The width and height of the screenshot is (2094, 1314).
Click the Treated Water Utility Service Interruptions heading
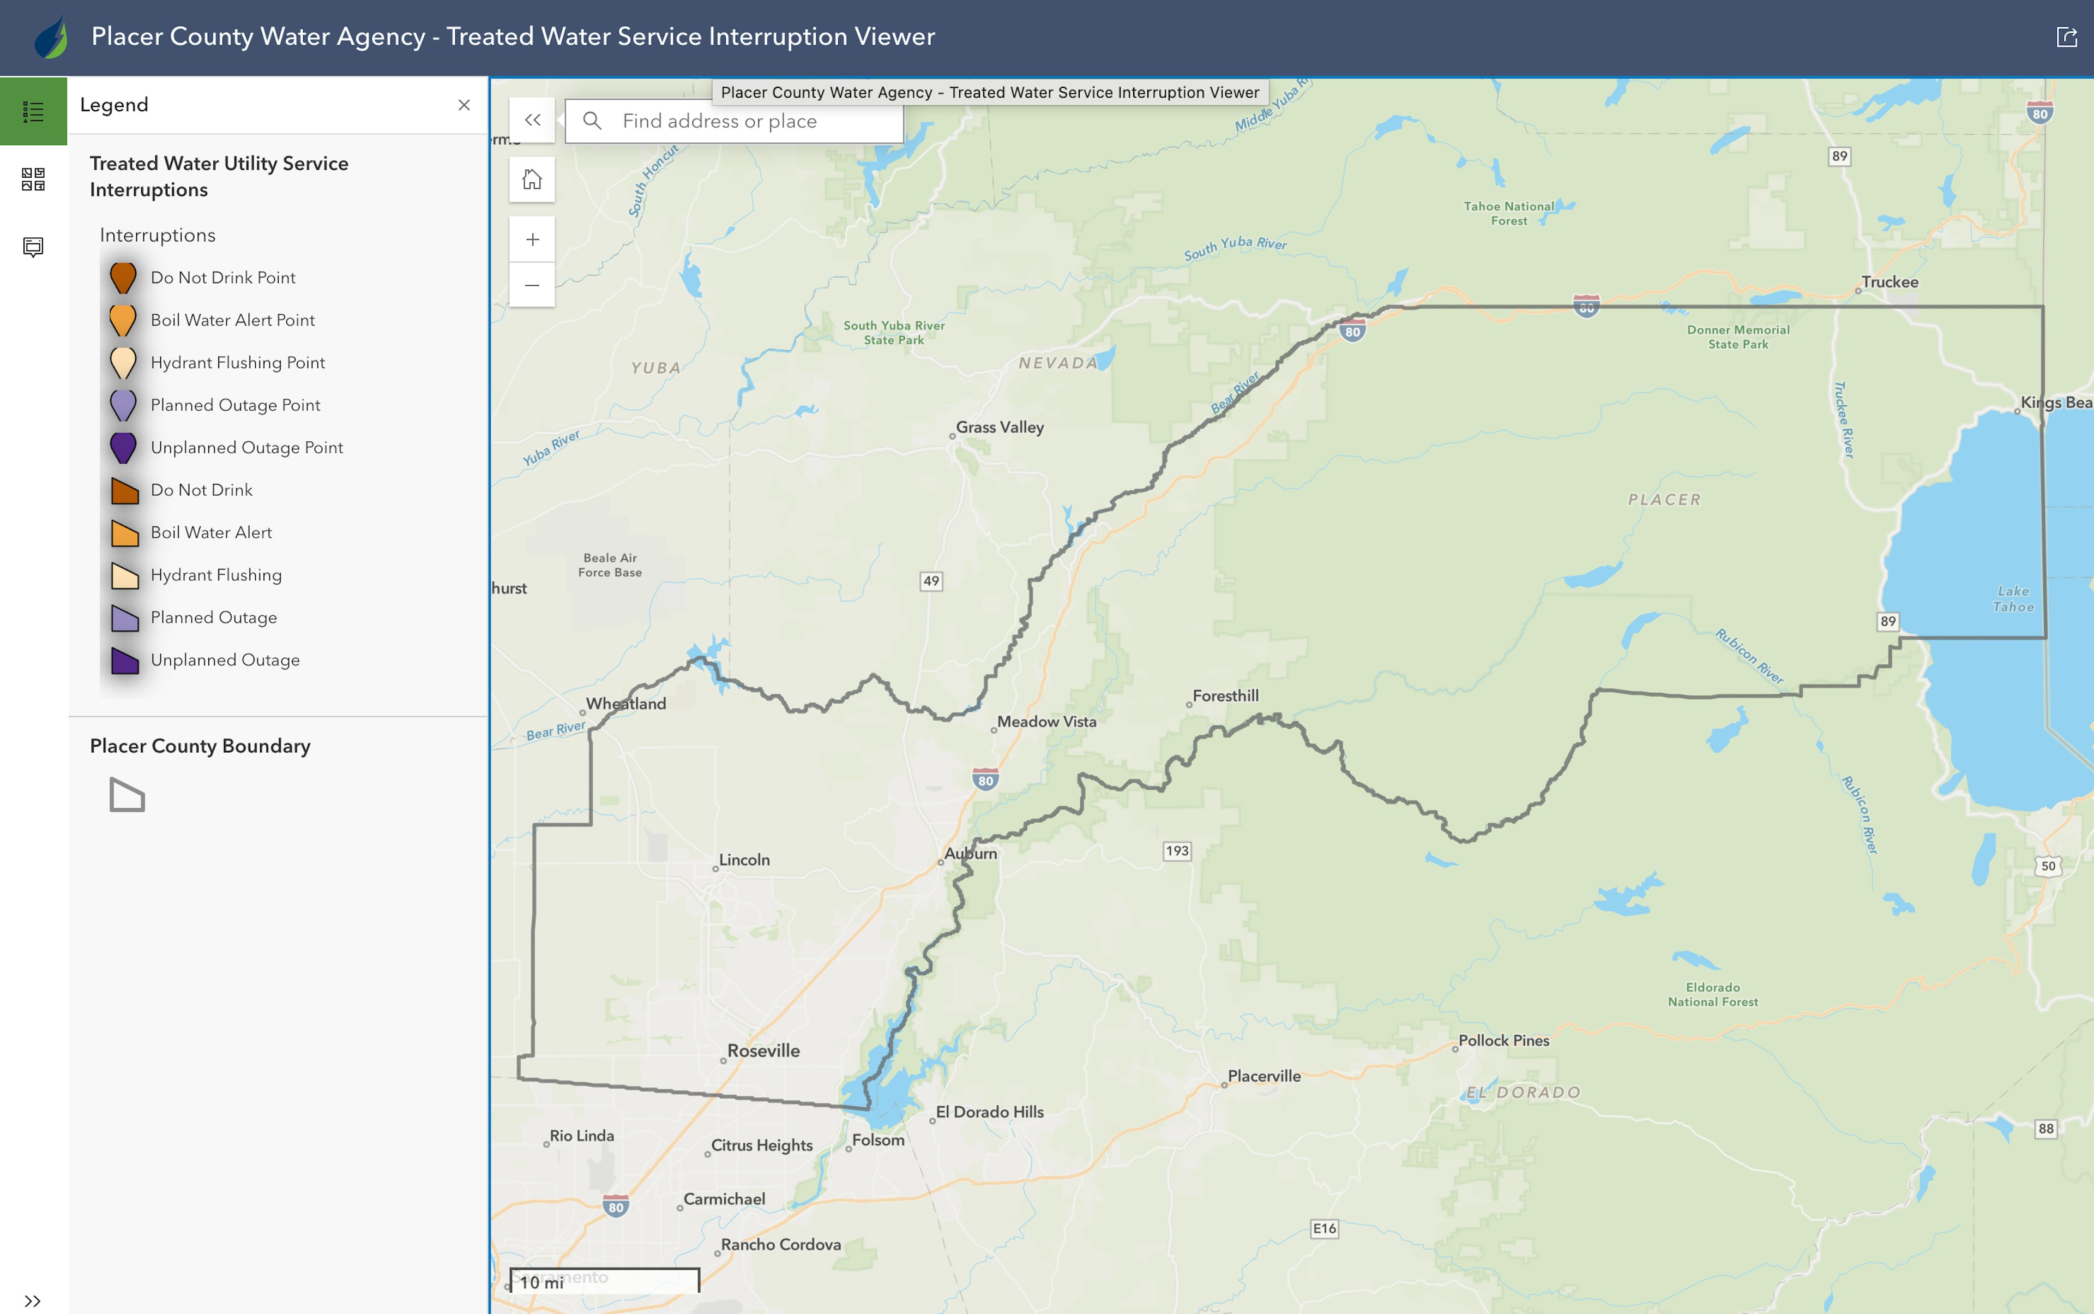point(218,176)
